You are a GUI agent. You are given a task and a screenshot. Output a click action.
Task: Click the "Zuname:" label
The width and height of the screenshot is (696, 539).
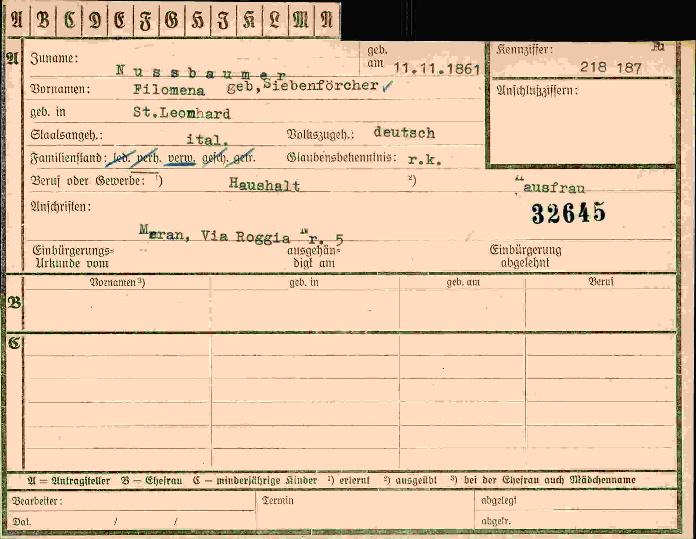pos(54,58)
